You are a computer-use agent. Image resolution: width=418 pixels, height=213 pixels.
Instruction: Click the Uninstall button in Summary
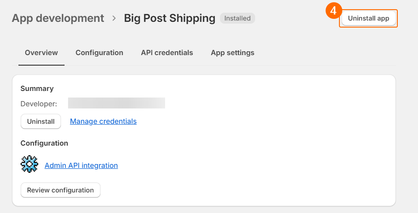(x=41, y=122)
